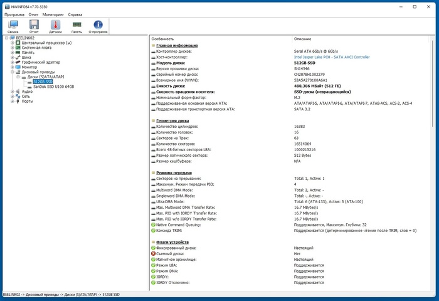Open the Программа menu
This screenshot has width=439, height=301.
[x=13, y=13]
